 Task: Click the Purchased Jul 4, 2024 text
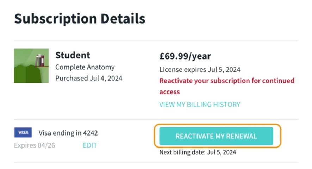click(x=89, y=78)
